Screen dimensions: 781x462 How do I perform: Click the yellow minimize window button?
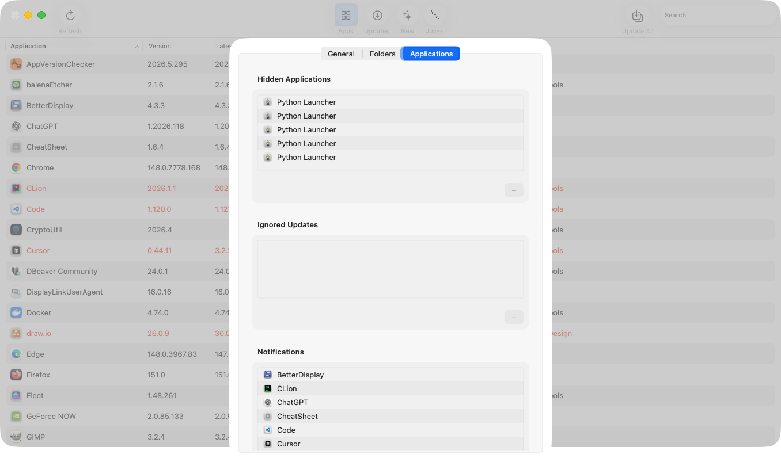pyautogui.click(x=28, y=15)
